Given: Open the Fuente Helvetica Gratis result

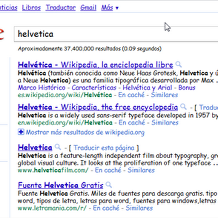Looking at the screenshot, I should 60,186.
